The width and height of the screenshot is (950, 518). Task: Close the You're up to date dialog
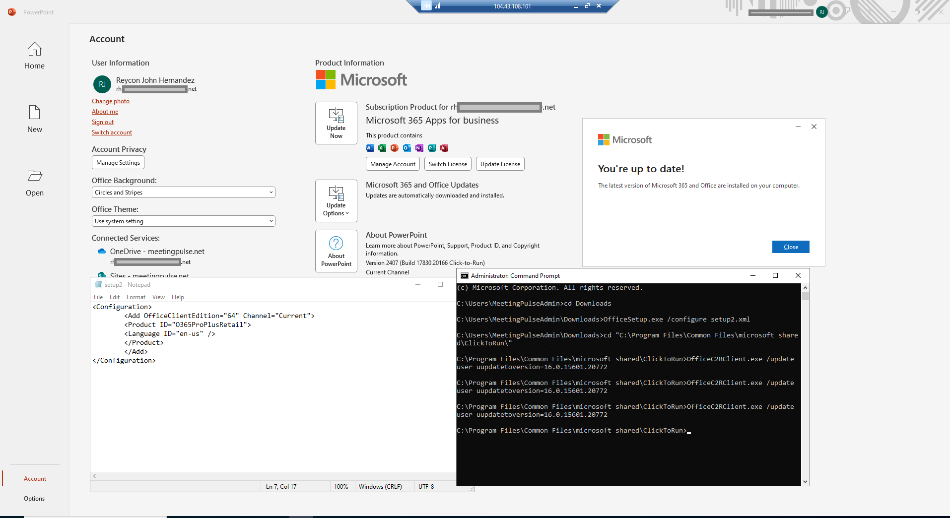[x=791, y=247]
